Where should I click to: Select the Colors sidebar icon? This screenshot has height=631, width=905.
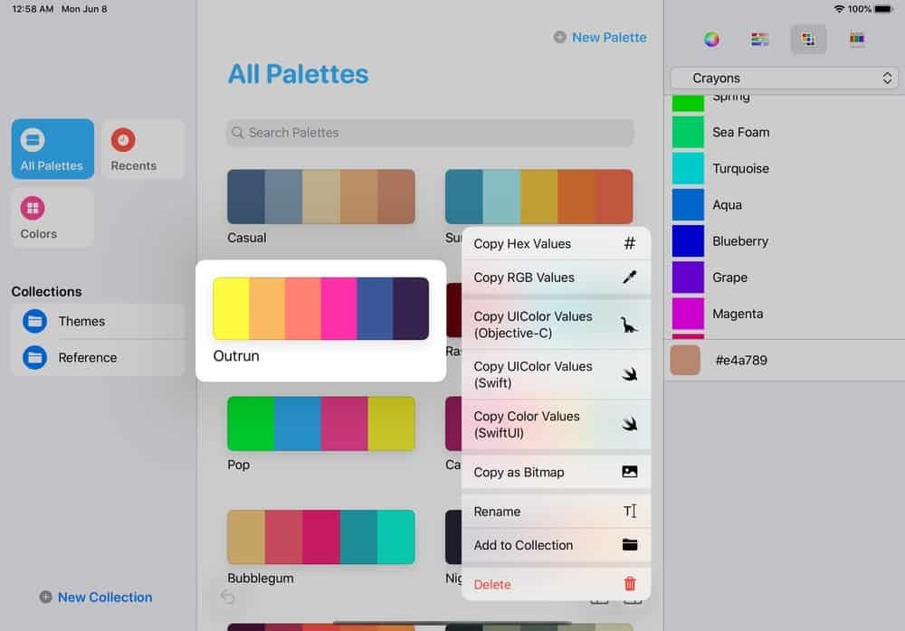coord(33,210)
